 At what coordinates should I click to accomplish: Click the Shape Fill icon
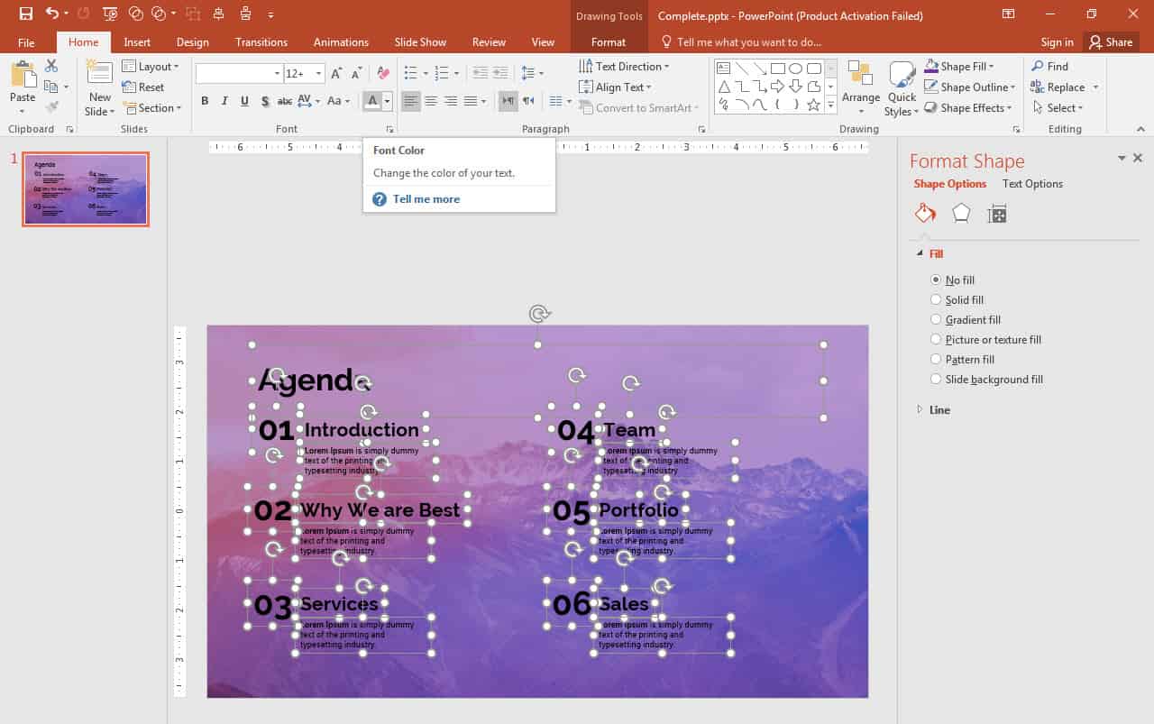(931, 65)
